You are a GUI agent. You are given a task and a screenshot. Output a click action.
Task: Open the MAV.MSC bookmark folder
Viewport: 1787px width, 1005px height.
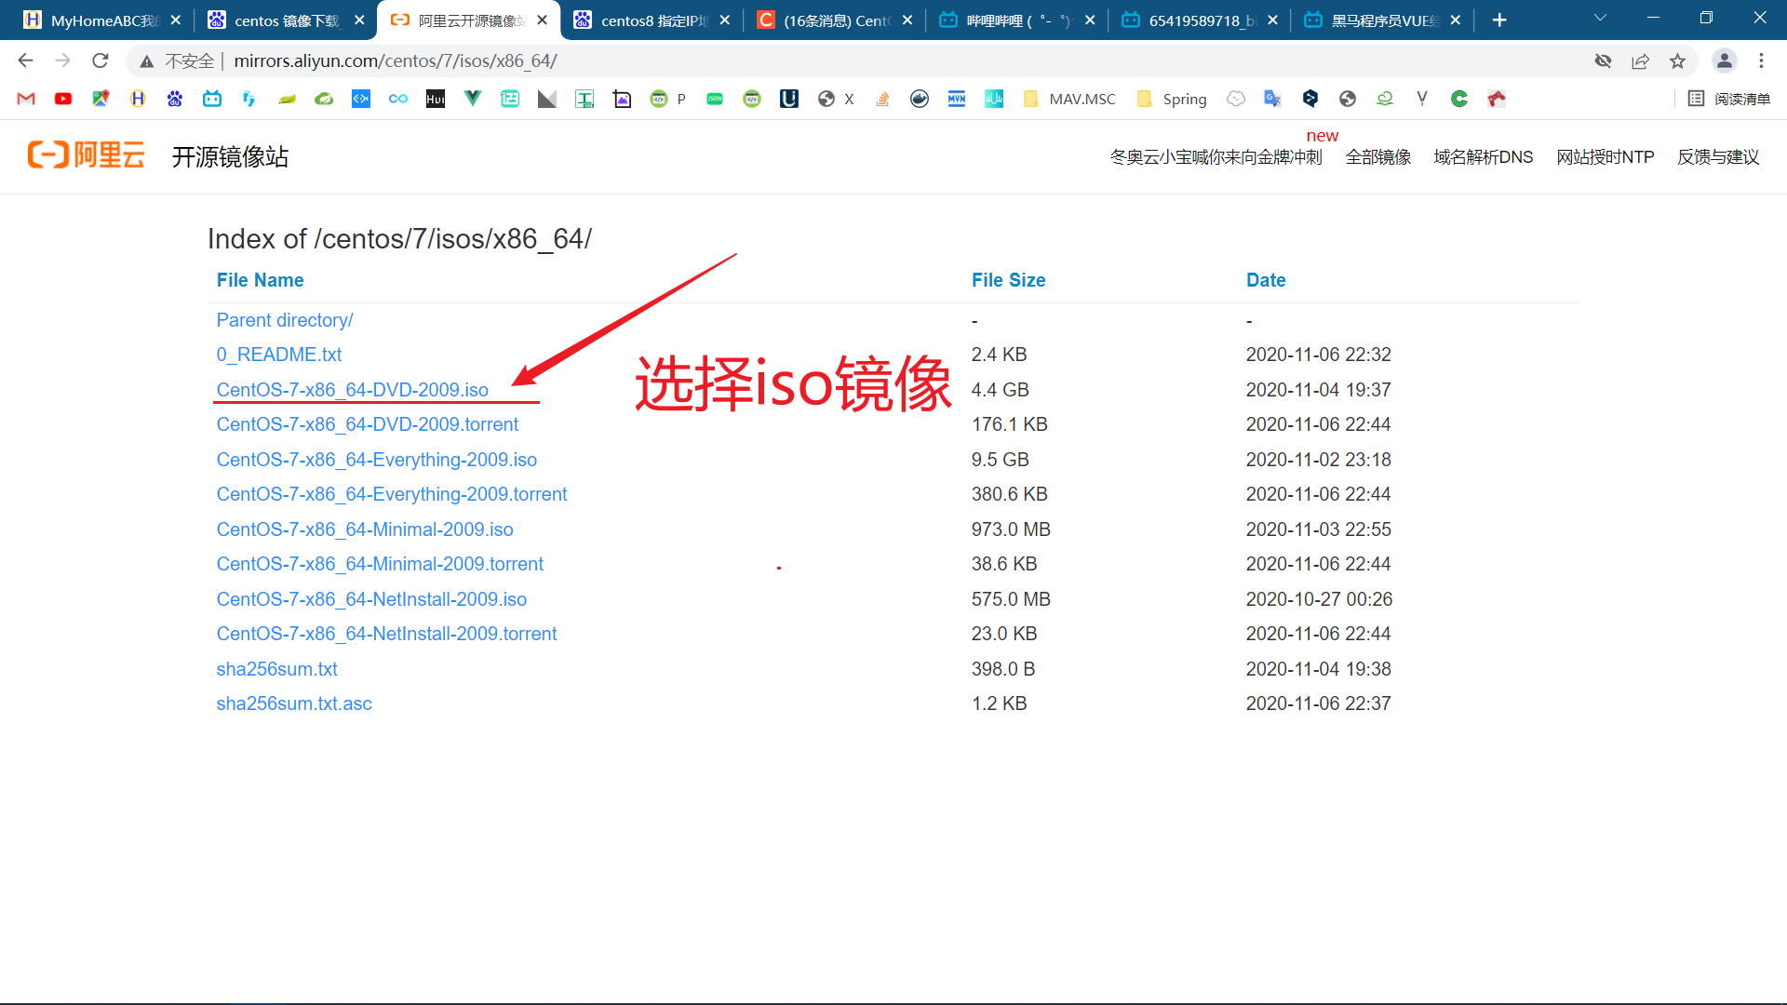point(1069,99)
